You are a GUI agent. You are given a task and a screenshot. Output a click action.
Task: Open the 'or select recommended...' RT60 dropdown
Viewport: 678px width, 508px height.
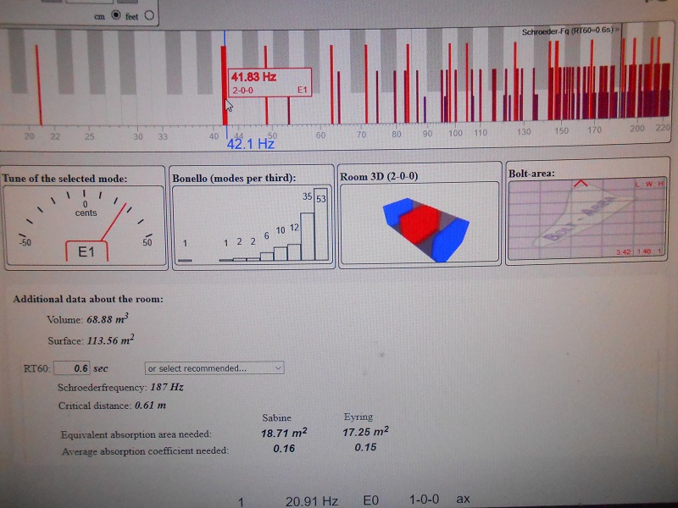pyautogui.click(x=214, y=368)
